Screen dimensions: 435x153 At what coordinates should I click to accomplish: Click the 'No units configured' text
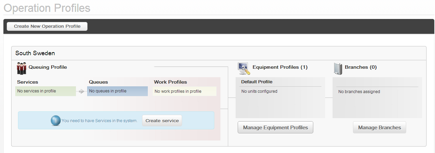tap(259, 91)
